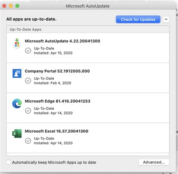This screenshot has width=178, height=174.
Task: Zoom the window with the green button
Action: click(17, 6)
